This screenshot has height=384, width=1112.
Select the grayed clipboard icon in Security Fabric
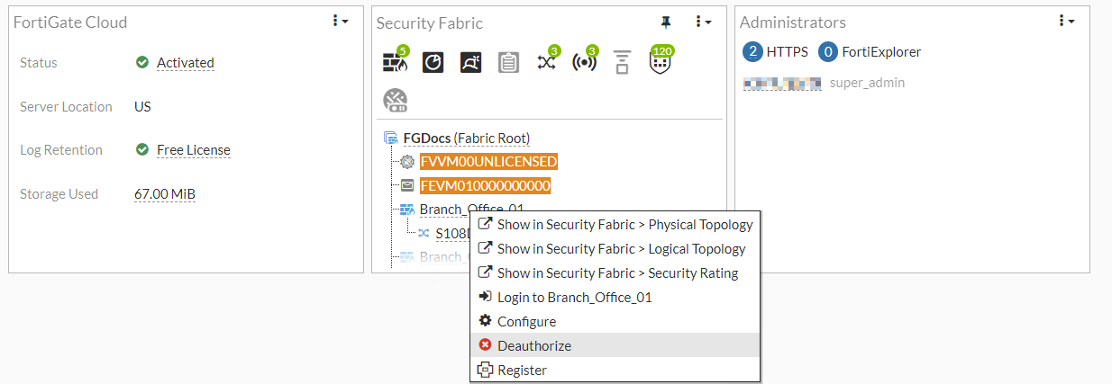508,62
